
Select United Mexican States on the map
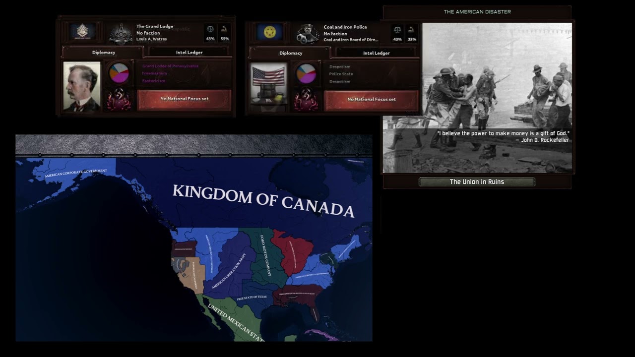236,321
